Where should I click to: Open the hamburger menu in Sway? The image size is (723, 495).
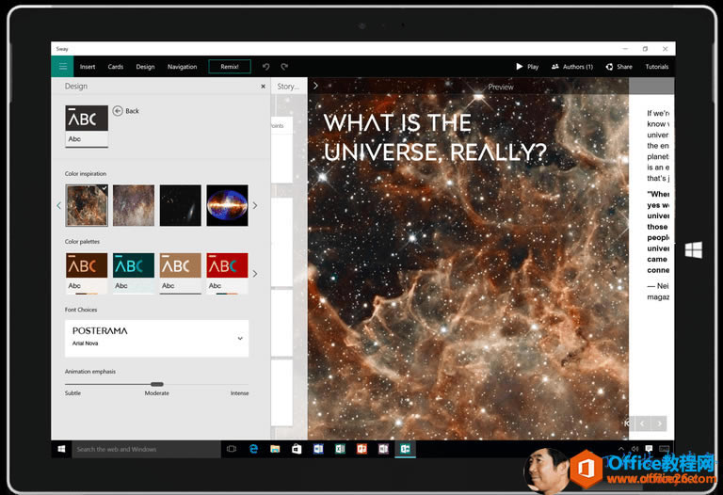pyautogui.click(x=62, y=67)
